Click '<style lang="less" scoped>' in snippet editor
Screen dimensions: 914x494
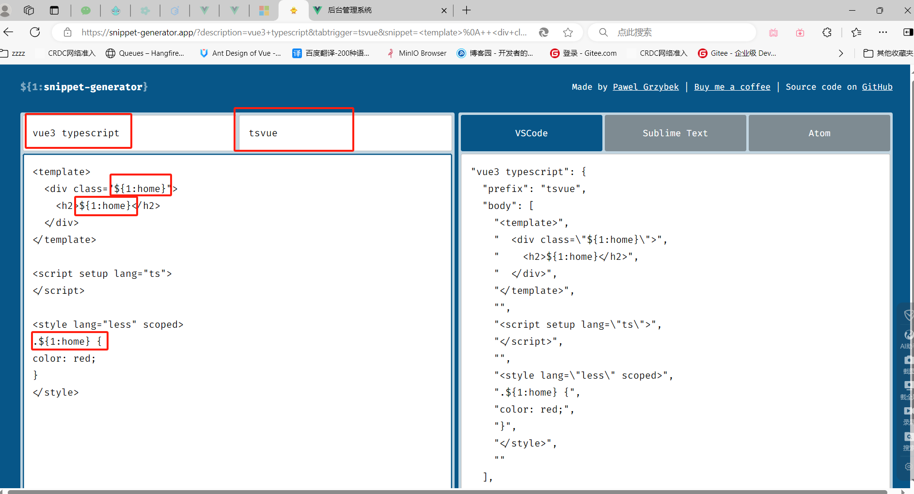click(x=108, y=324)
